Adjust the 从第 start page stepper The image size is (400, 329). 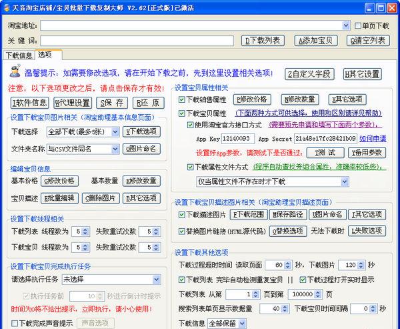[255, 294]
